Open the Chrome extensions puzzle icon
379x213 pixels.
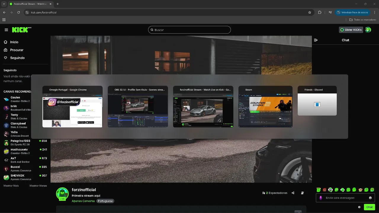click(x=319, y=12)
